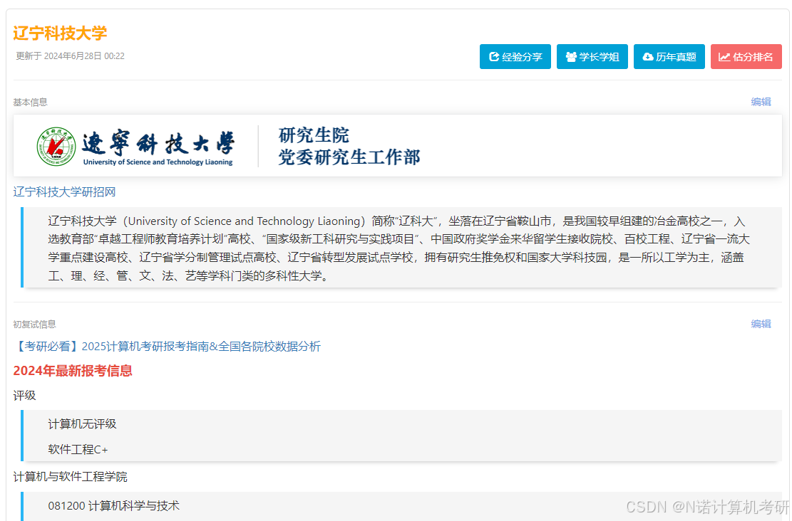Click the 2024年最新报考信息 heading

(73, 371)
